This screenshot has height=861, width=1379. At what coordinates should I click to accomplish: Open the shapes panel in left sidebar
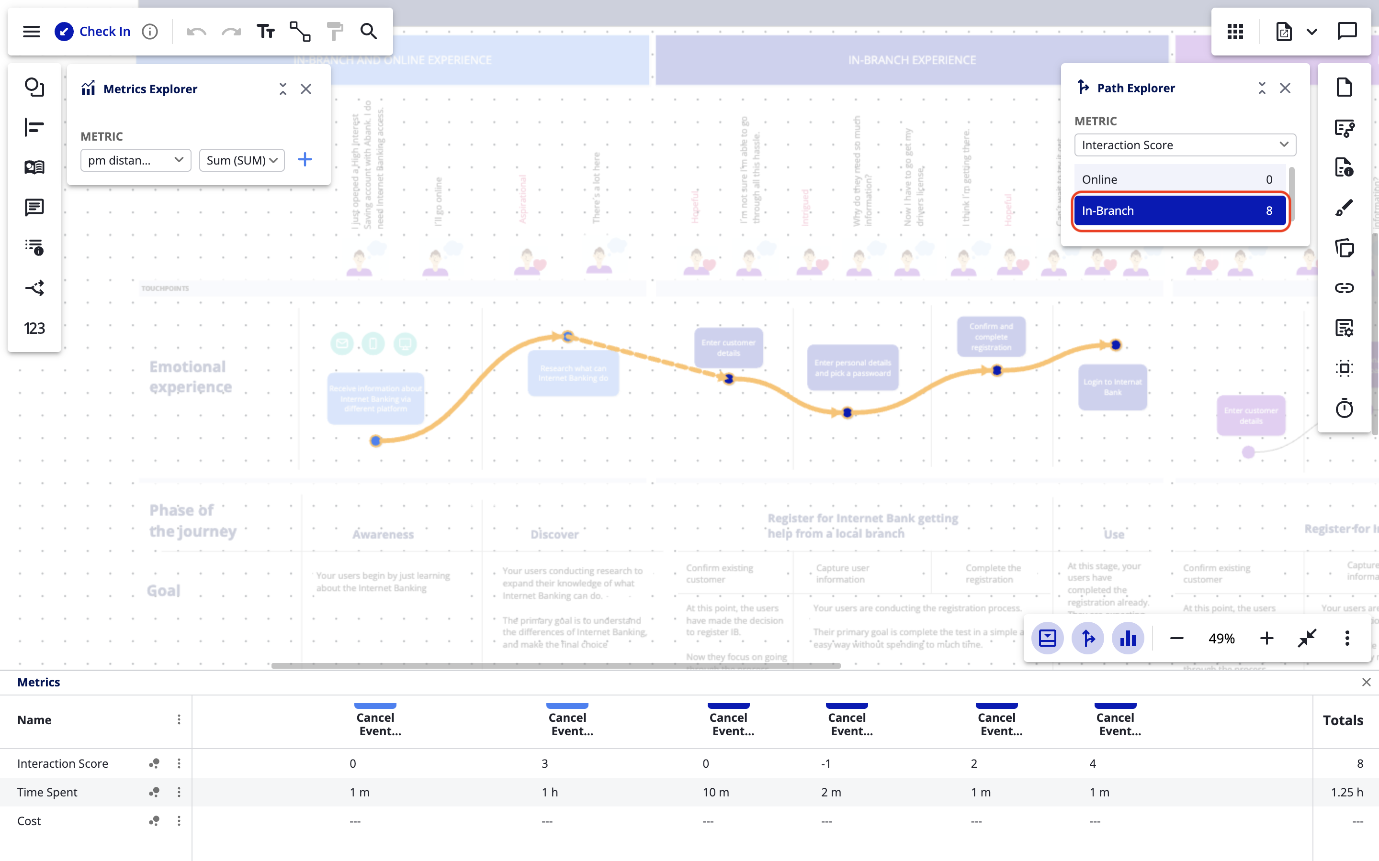coord(34,87)
